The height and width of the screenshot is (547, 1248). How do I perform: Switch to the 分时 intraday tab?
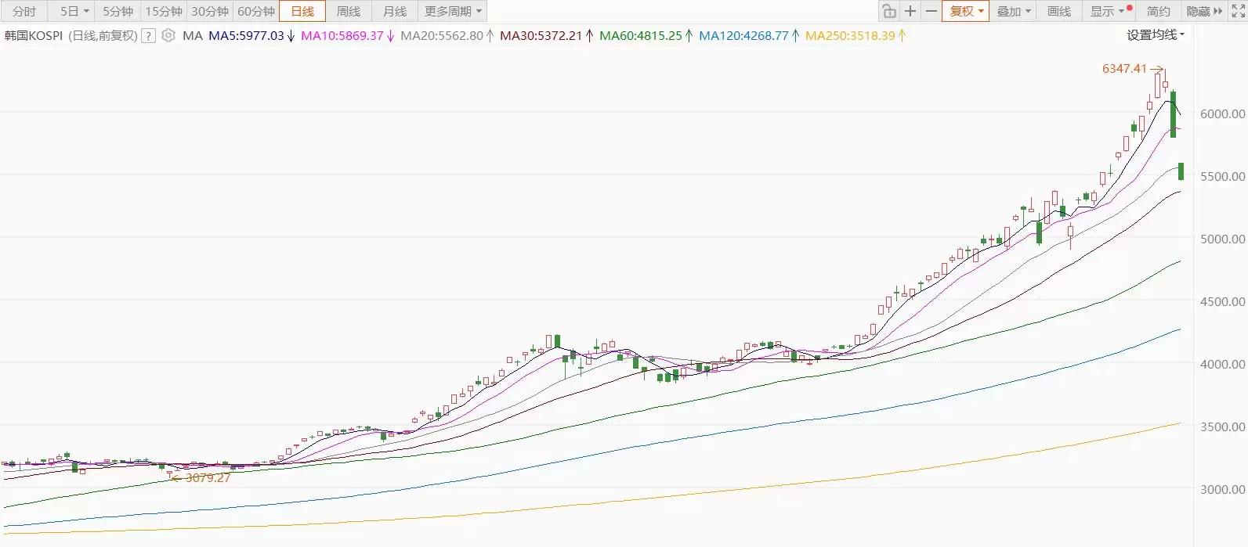point(24,11)
